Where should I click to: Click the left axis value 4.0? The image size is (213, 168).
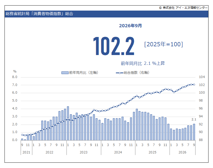[15, 108]
